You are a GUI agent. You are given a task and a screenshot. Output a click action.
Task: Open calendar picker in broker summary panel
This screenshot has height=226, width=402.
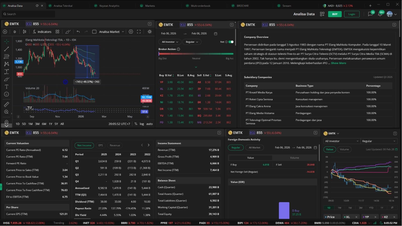point(216,34)
